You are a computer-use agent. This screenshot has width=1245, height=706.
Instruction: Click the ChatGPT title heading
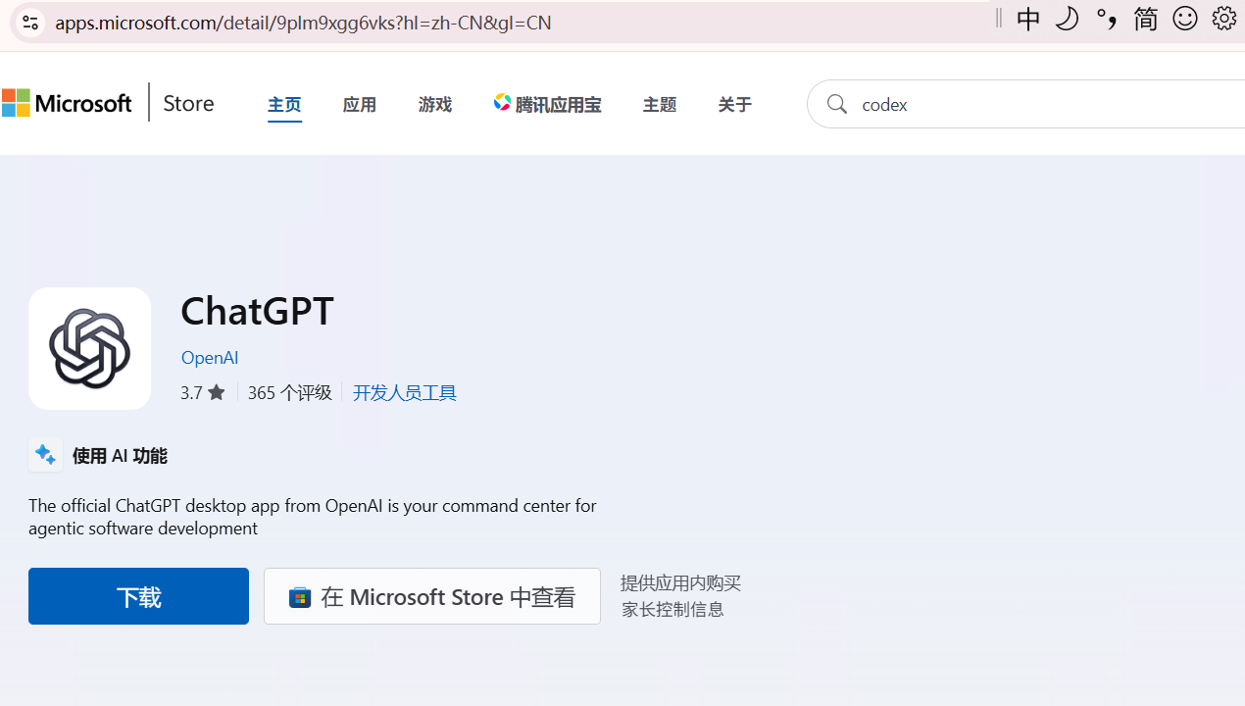coord(257,310)
